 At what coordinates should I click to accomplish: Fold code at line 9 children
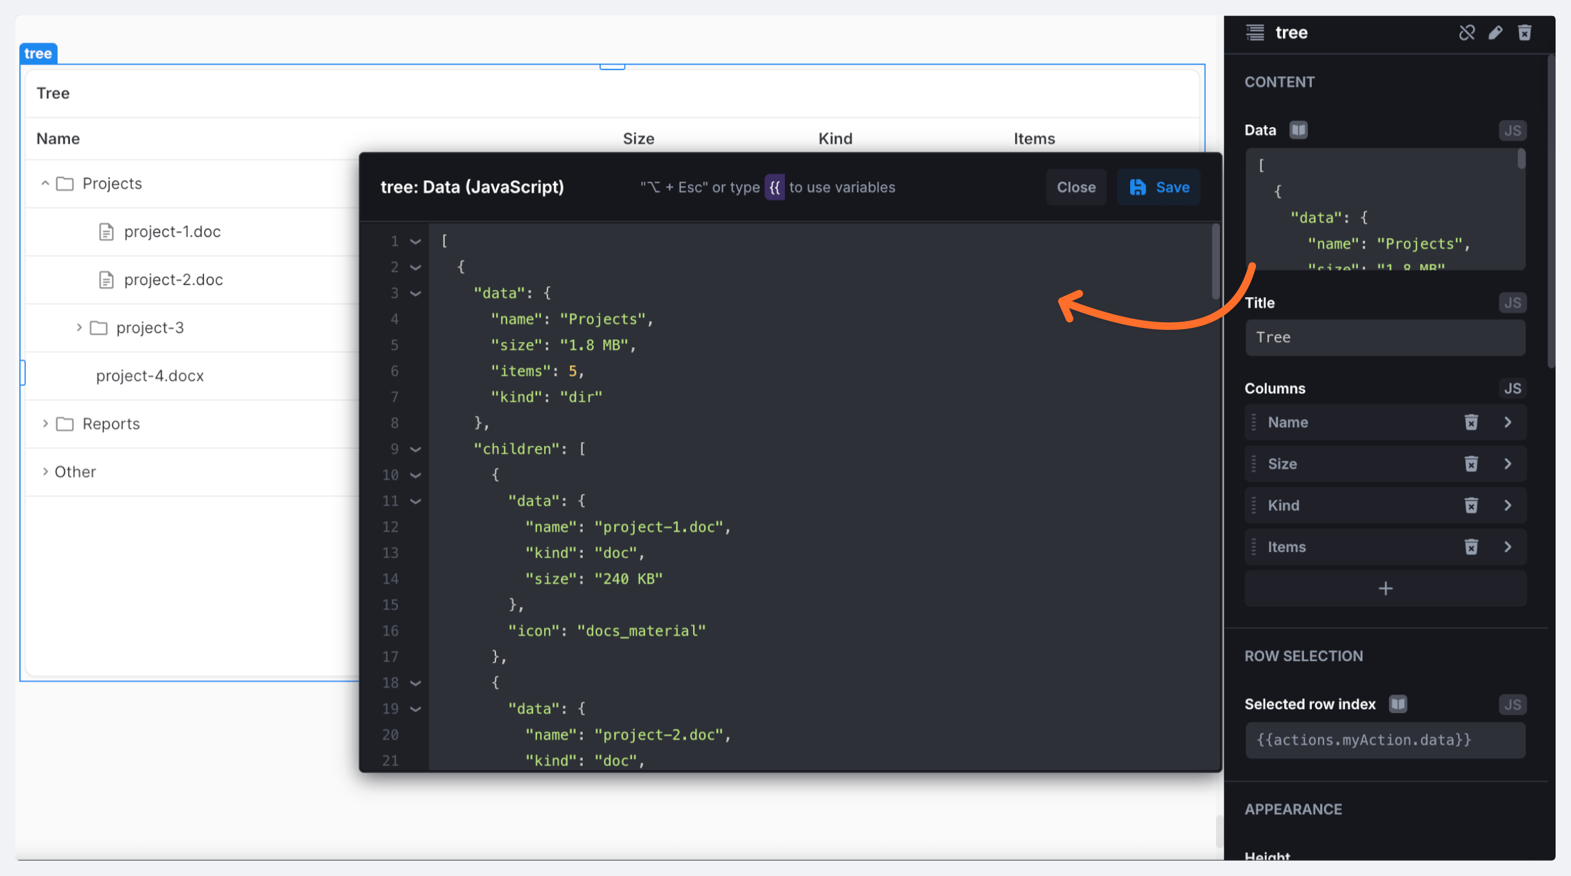click(415, 449)
